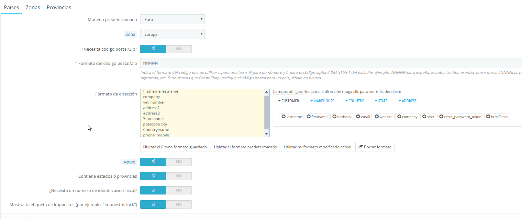Set identificación fiscal option to SÍ
The width and height of the screenshot is (522, 219).
tap(153, 190)
